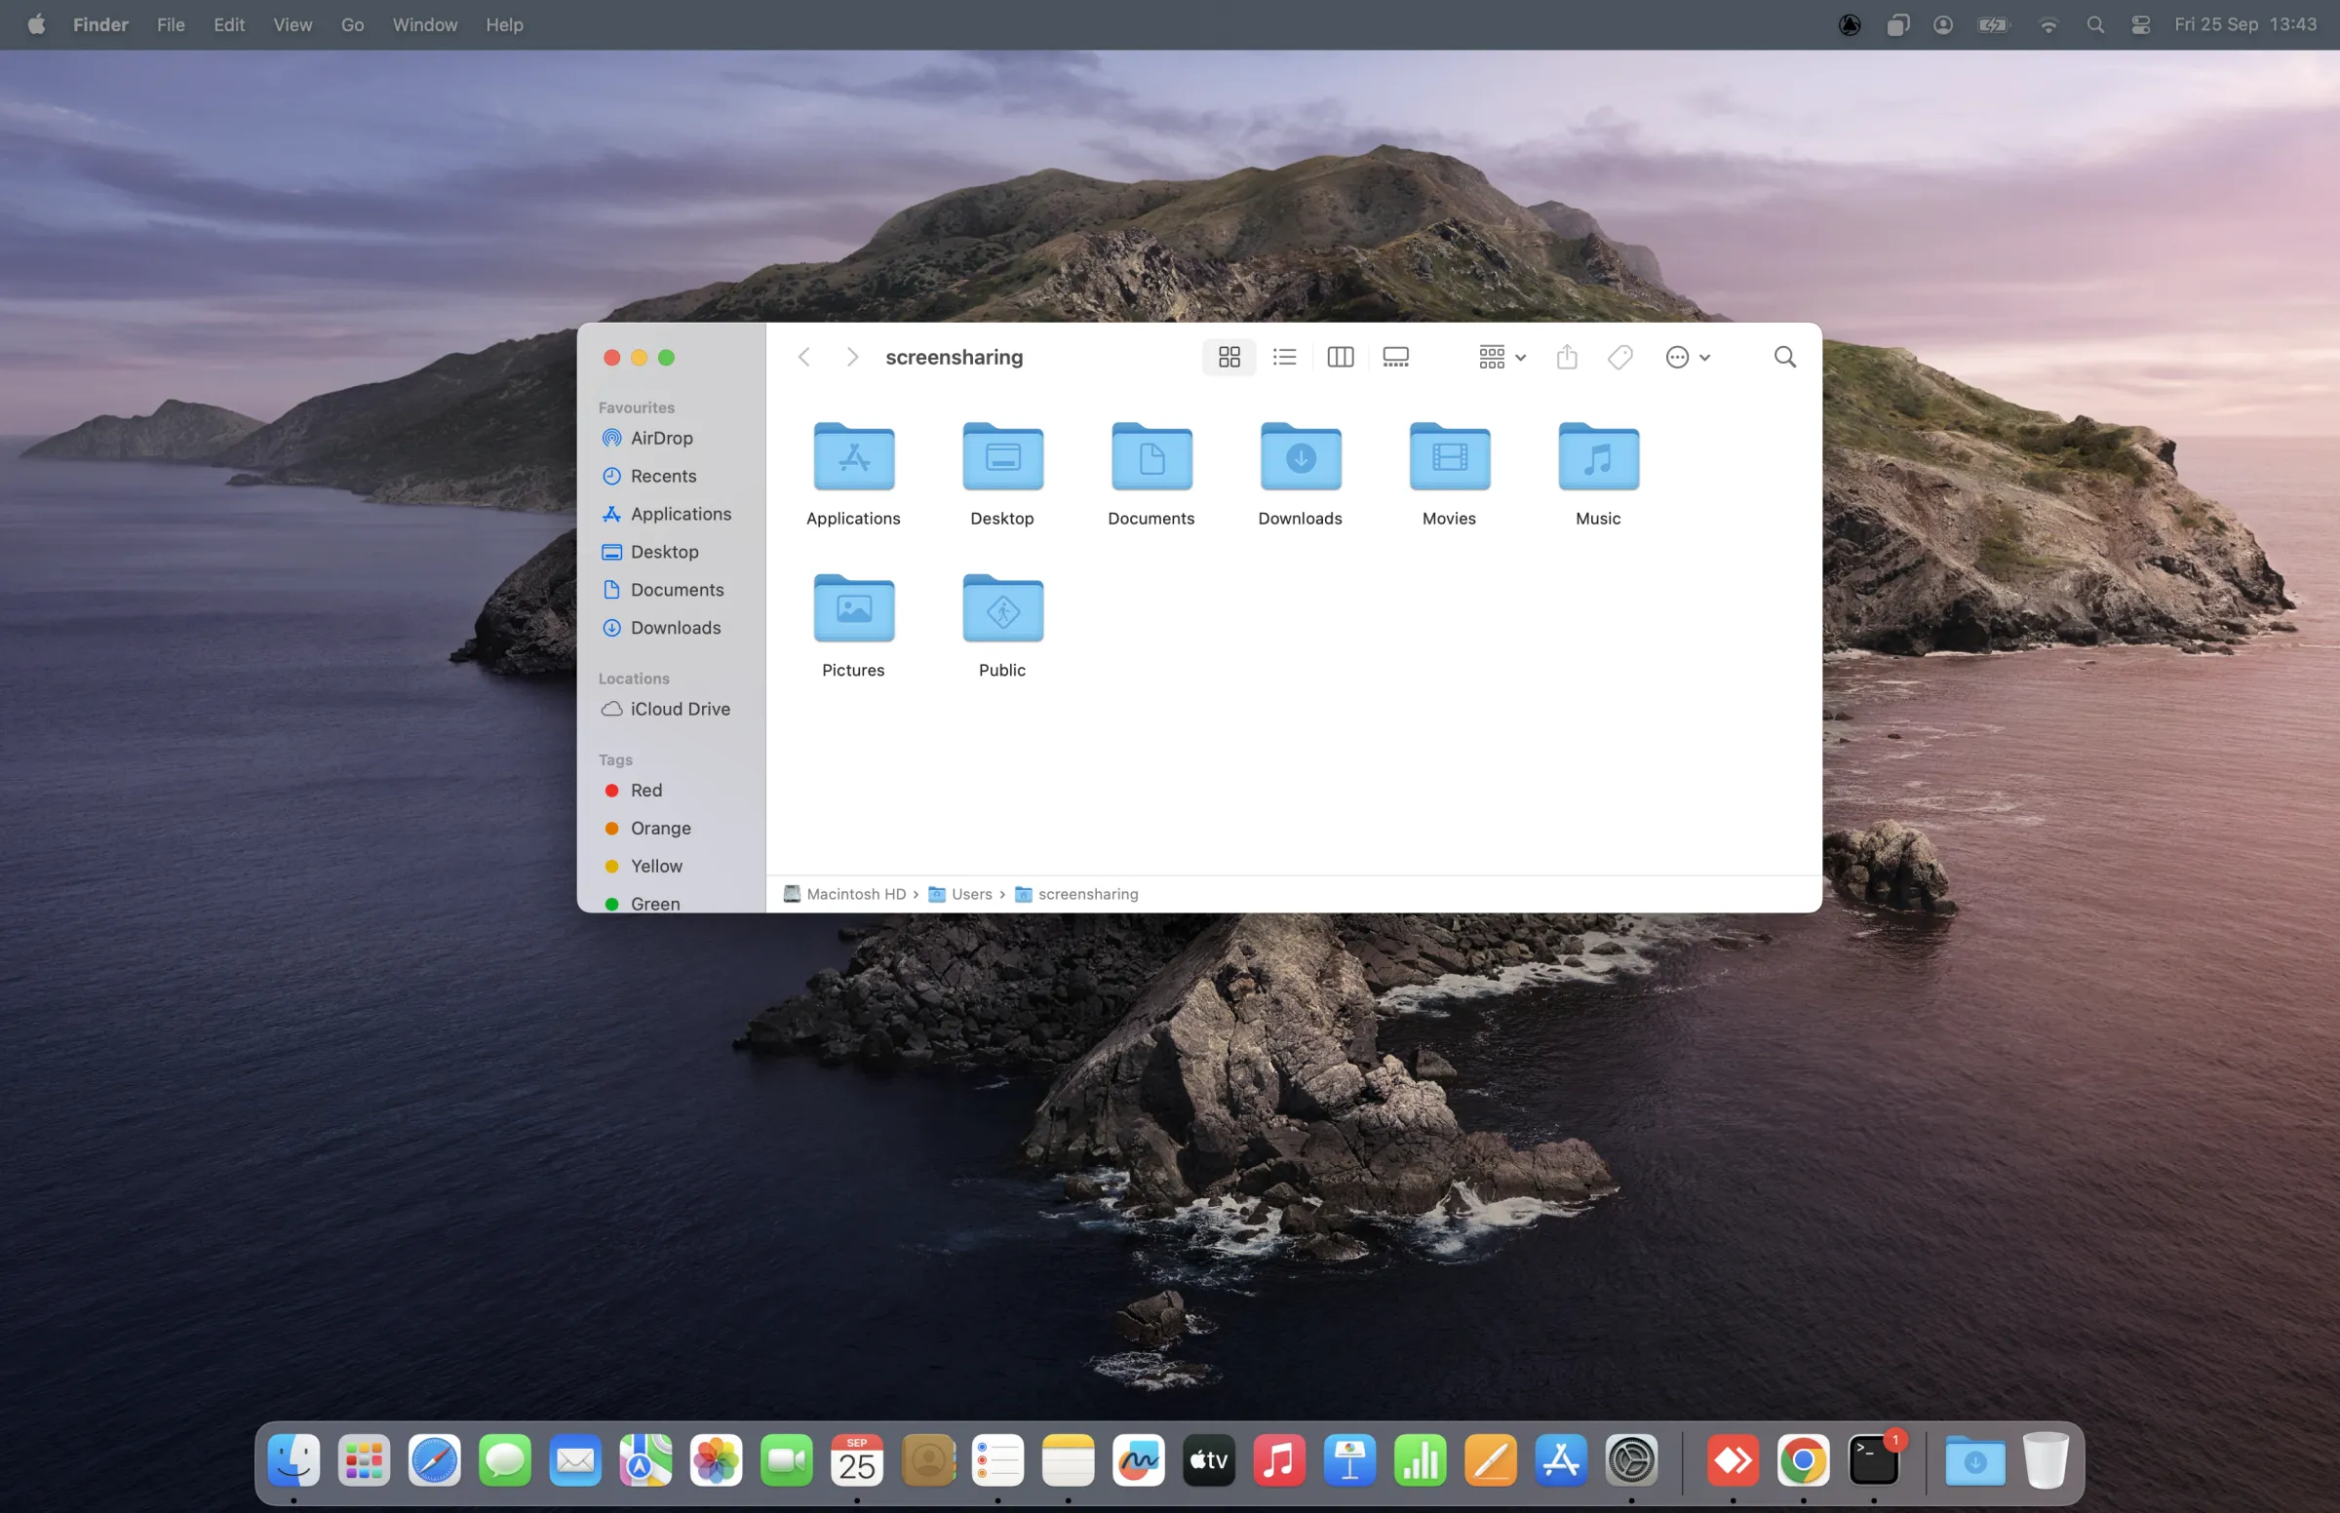
Task: Go back with the left chevron
Action: (x=803, y=357)
